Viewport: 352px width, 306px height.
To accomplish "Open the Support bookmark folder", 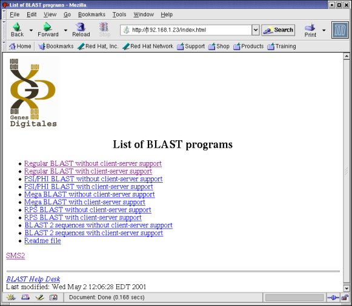I will [191, 46].
